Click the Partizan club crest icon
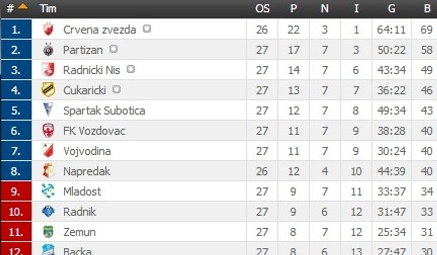 click(x=48, y=50)
